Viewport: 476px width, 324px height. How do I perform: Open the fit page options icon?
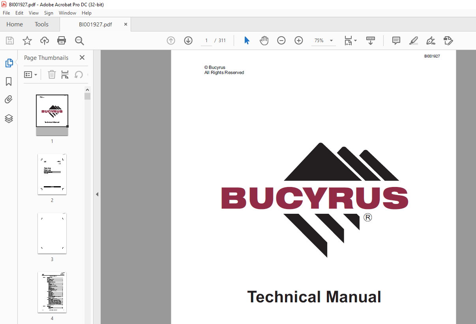350,41
